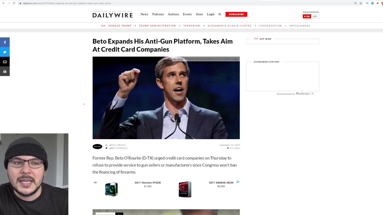
Task: Turn advertisements ON
Action: click(307, 16)
